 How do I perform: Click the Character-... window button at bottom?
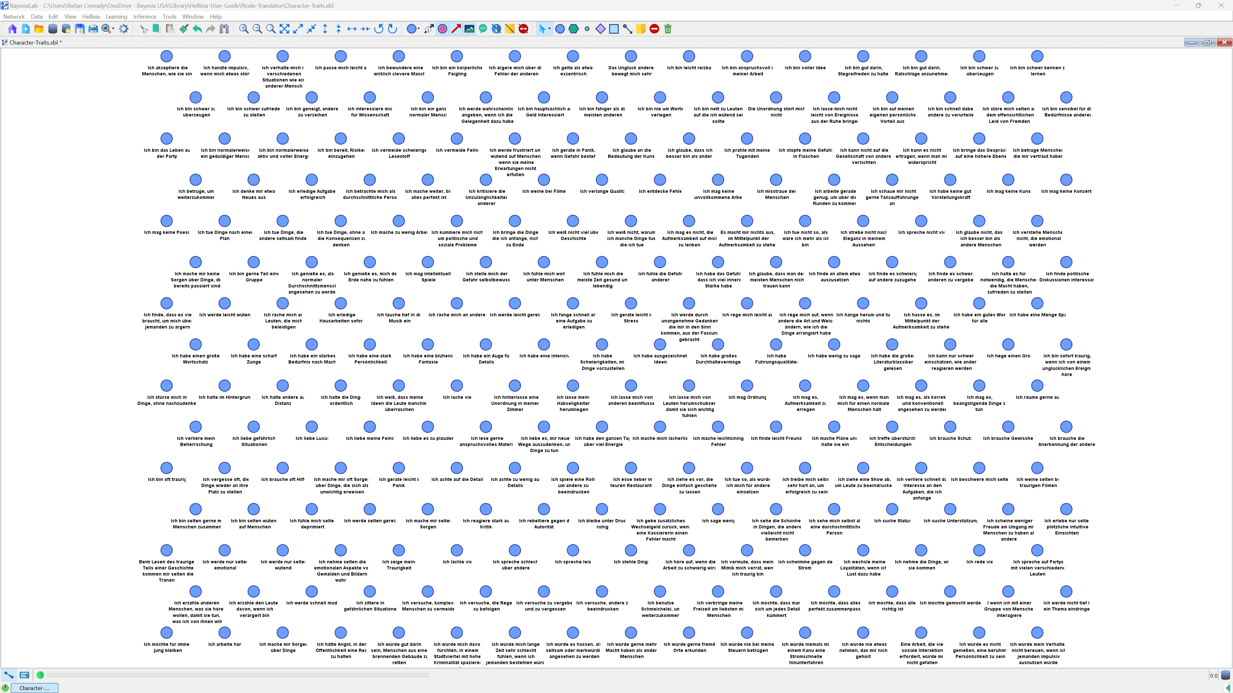pos(34,688)
